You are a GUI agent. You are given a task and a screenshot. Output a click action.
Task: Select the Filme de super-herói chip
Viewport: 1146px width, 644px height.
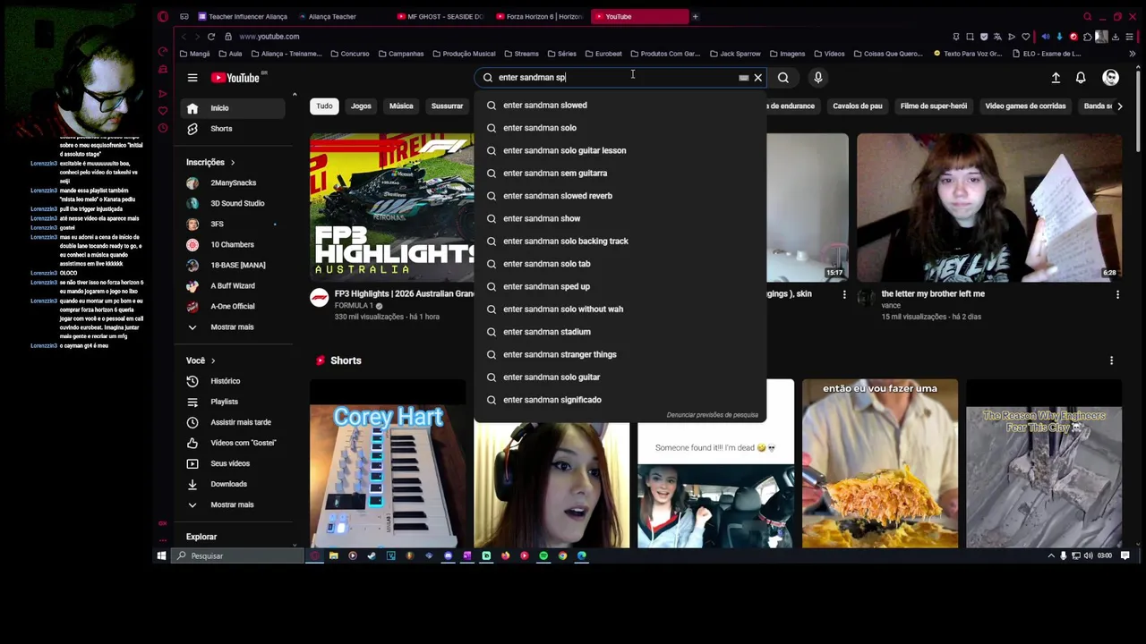click(x=934, y=106)
